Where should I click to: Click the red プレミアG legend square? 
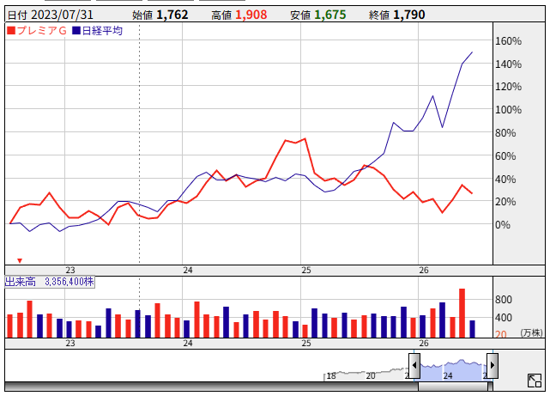11,31
